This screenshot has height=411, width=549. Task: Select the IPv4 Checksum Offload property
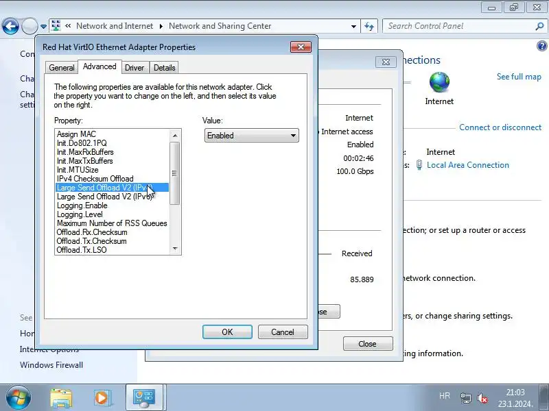pyautogui.click(x=112, y=179)
